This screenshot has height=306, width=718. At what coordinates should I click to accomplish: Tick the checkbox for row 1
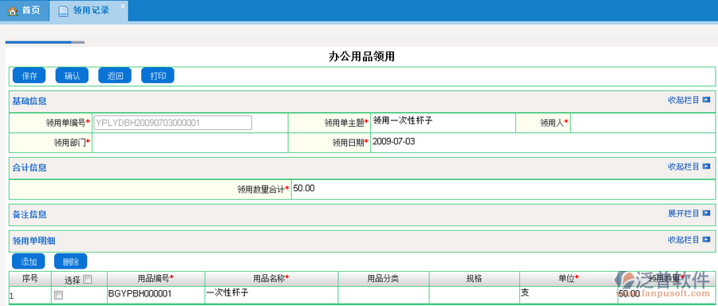click(58, 296)
